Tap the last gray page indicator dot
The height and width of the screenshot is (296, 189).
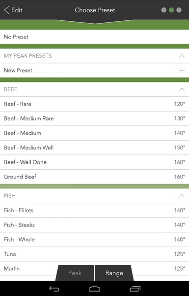click(179, 10)
